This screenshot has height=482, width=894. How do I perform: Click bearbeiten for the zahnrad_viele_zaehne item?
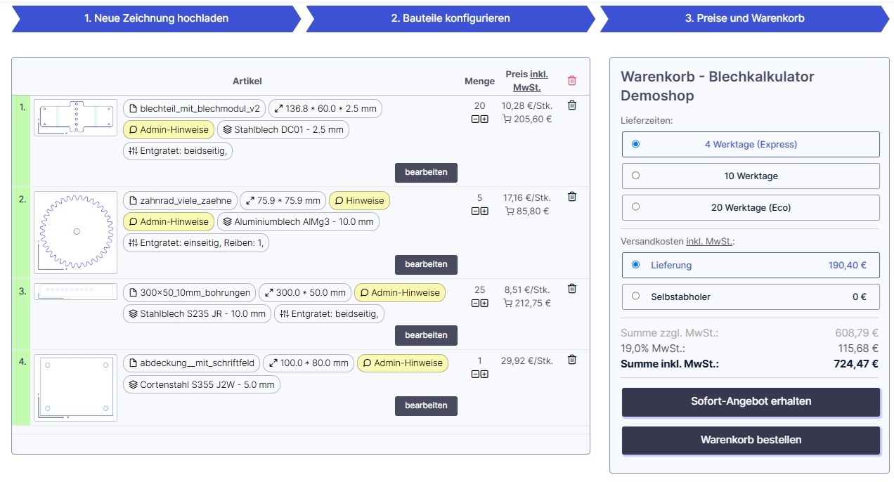[426, 264]
